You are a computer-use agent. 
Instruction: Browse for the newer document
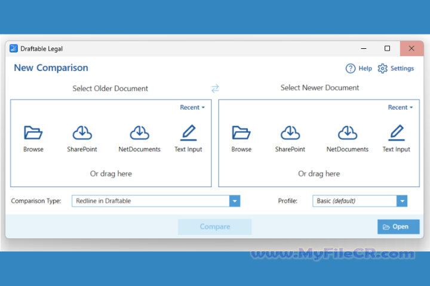[241, 139]
